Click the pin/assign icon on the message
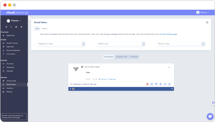215x122 pixels. [x=161, y=84]
